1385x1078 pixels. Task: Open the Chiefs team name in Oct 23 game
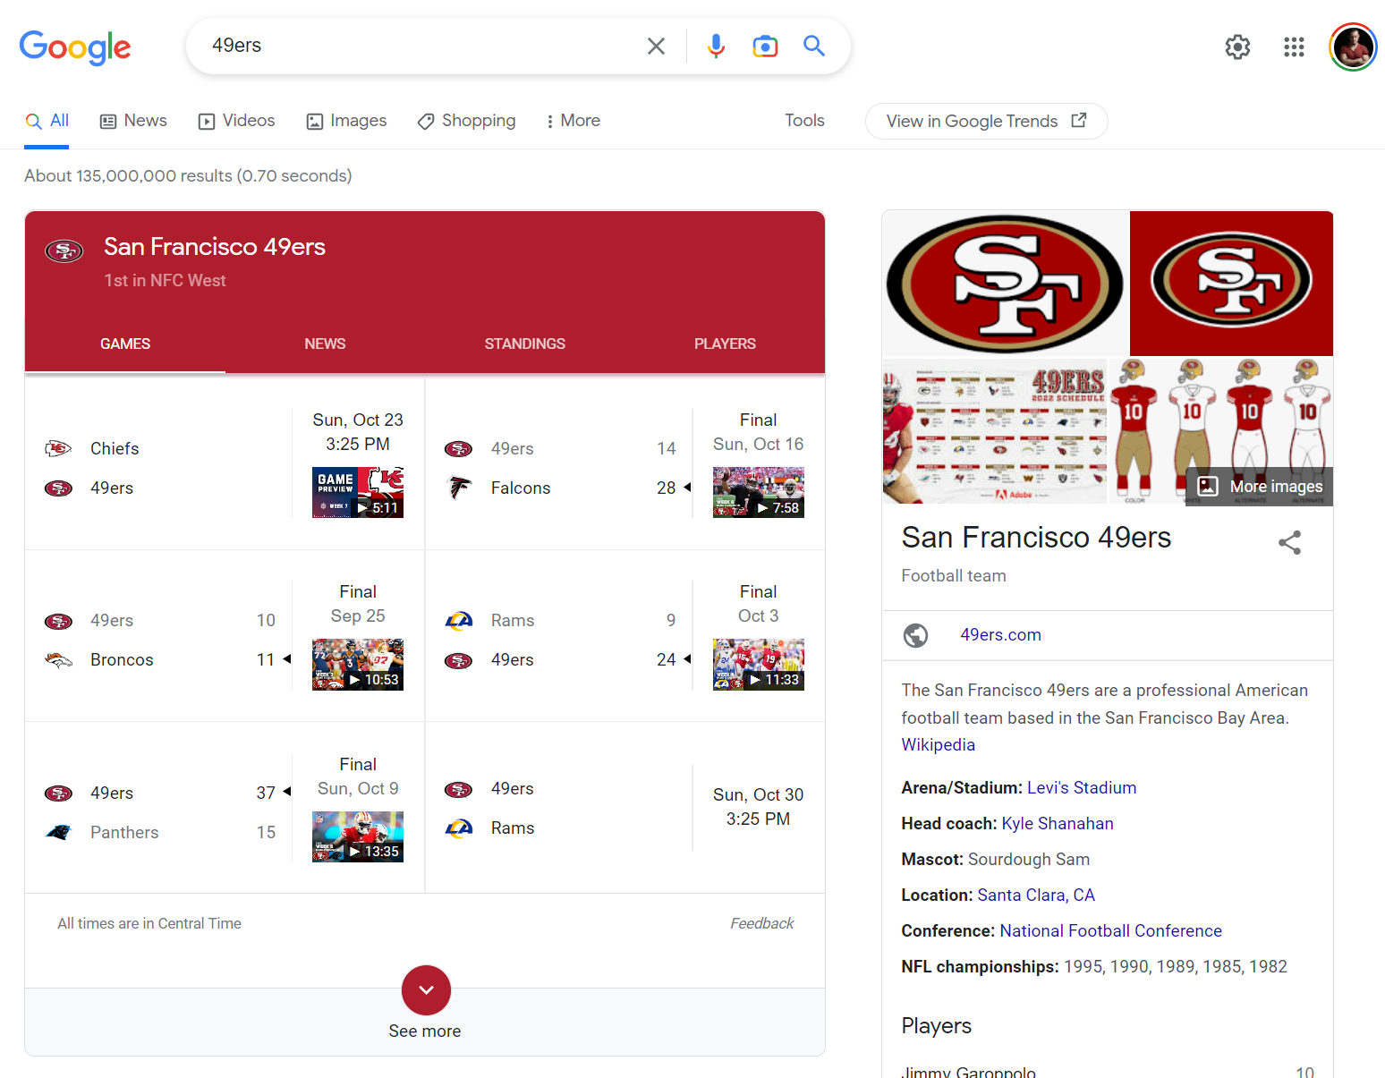tap(115, 448)
